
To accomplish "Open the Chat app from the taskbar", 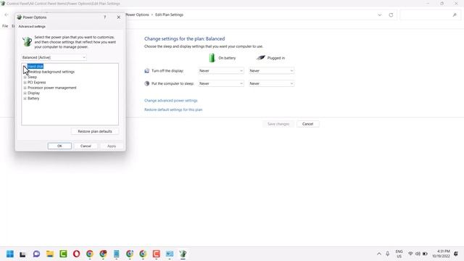I will click(x=36, y=254).
